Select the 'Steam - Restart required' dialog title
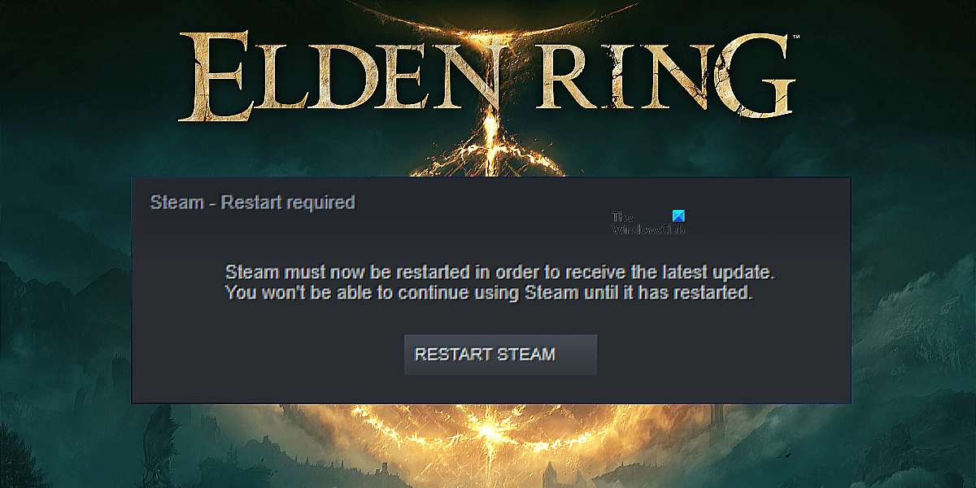Image resolution: width=976 pixels, height=488 pixels. click(253, 202)
